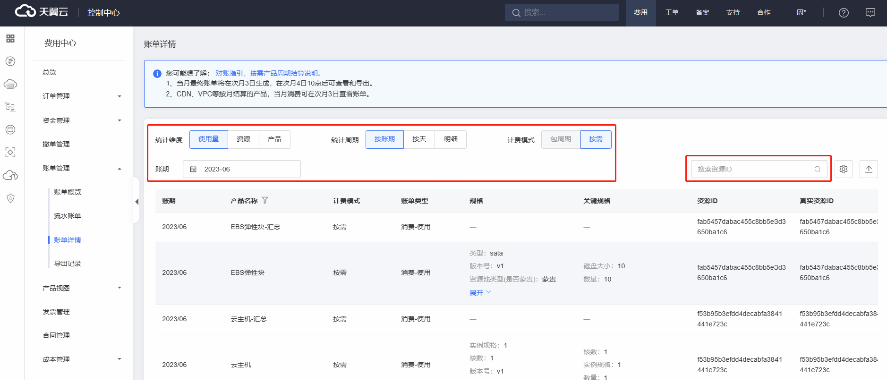Select 包周期 billing mode

point(561,139)
